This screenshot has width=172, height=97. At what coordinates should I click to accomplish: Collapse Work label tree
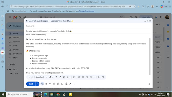tap(8, 70)
